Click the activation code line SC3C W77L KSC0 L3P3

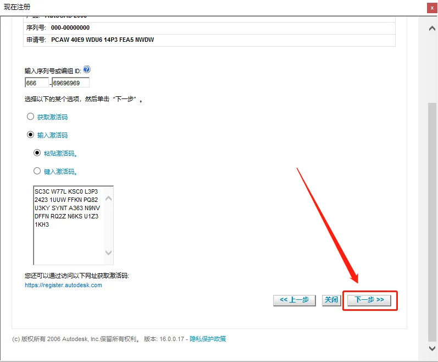point(66,191)
